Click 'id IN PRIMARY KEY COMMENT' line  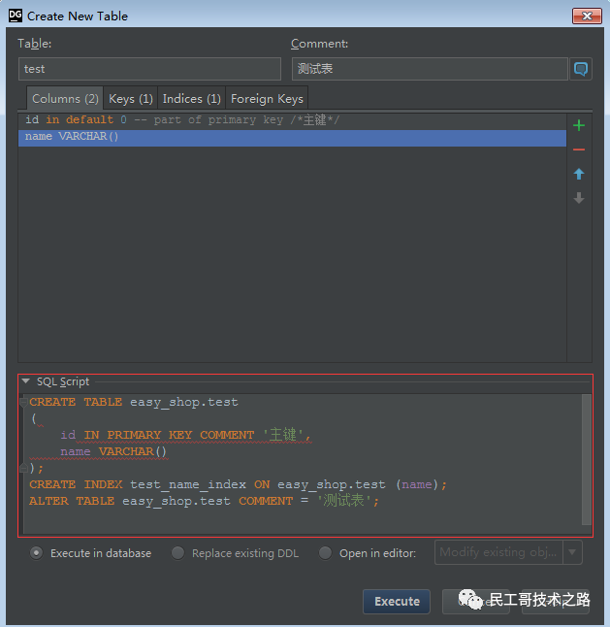click(x=185, y=435)
